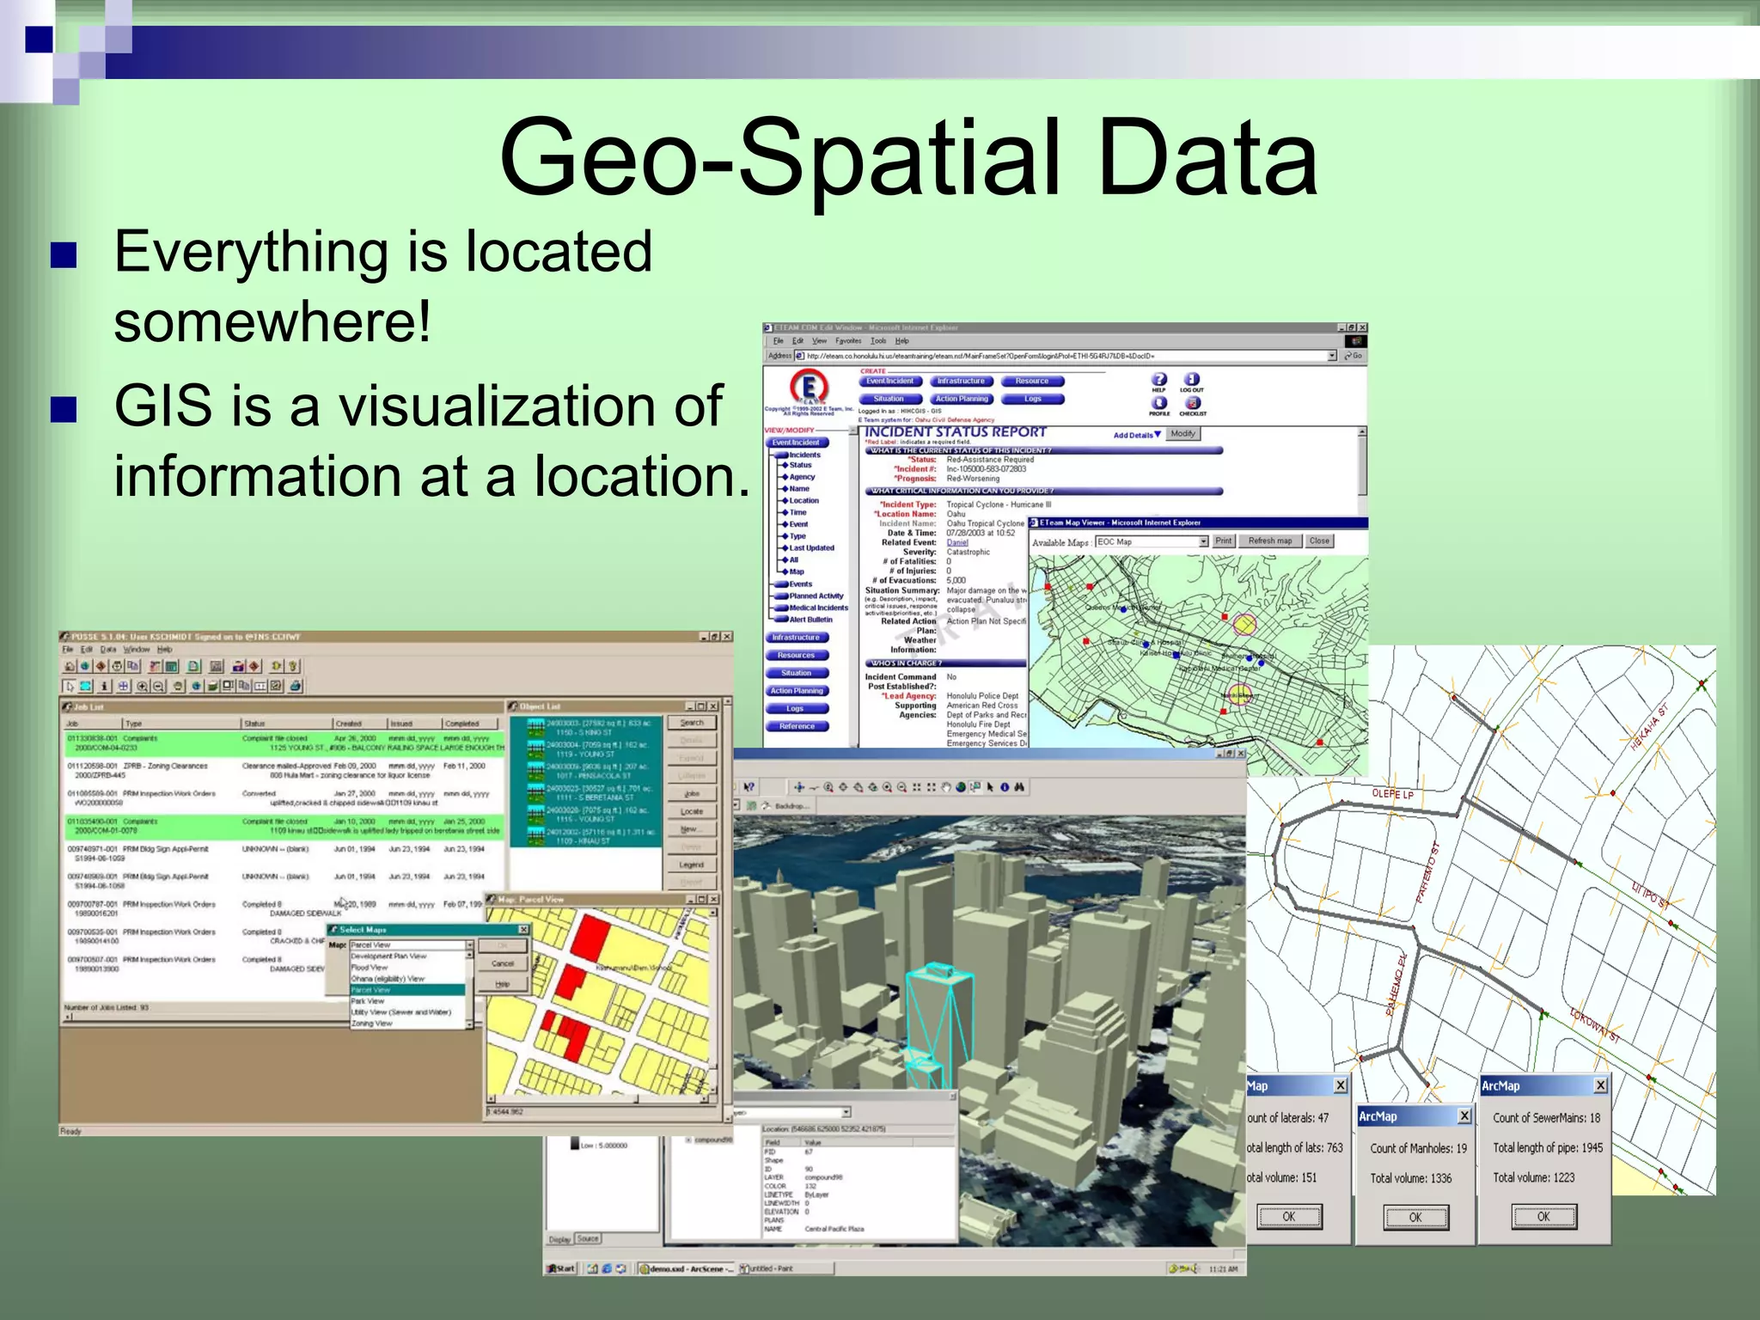This screenshot has width=1760, height=1320.
Task: Click the zoom out magnifier in POSSE toolbar
Action: click(158, 686)
